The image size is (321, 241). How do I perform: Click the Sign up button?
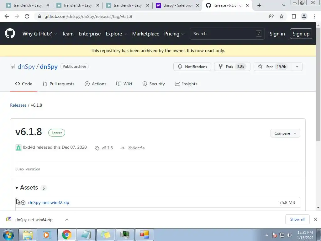[301, 34]
